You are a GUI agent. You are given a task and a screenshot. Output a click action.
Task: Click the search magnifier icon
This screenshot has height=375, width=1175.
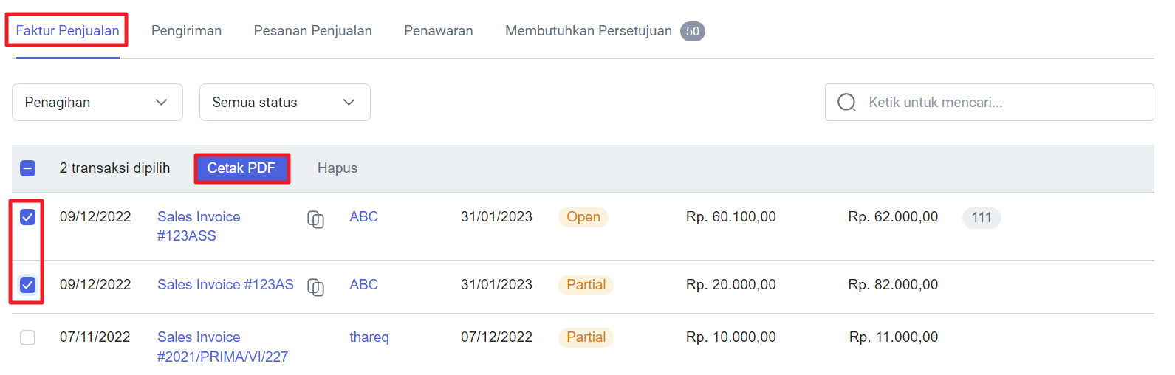(x=846, y=102)
